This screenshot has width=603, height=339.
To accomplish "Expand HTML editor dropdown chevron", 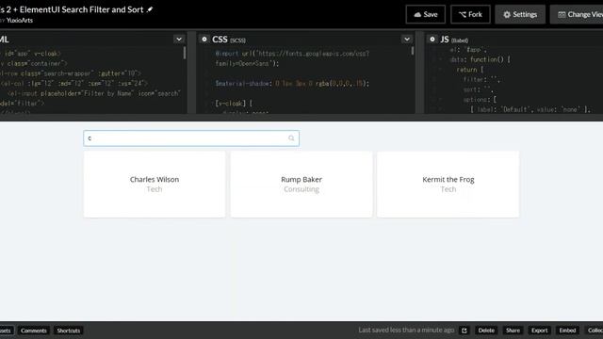I will click(x=179, y=40).
